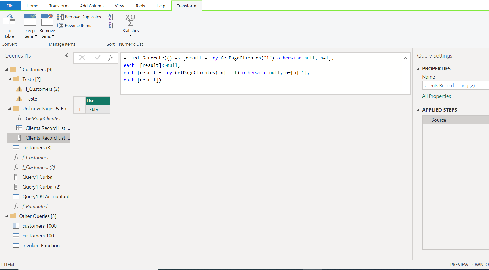This screenshot has height=270, width=489.
Task: Sort list descending Z to A
Action: pyautogui.click(x=111, y=26)
